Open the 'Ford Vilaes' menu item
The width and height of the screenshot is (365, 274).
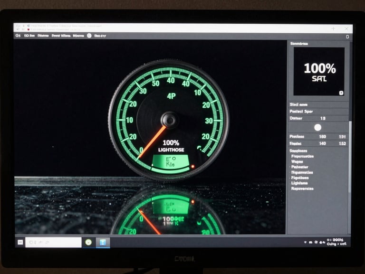pos(61,36)
